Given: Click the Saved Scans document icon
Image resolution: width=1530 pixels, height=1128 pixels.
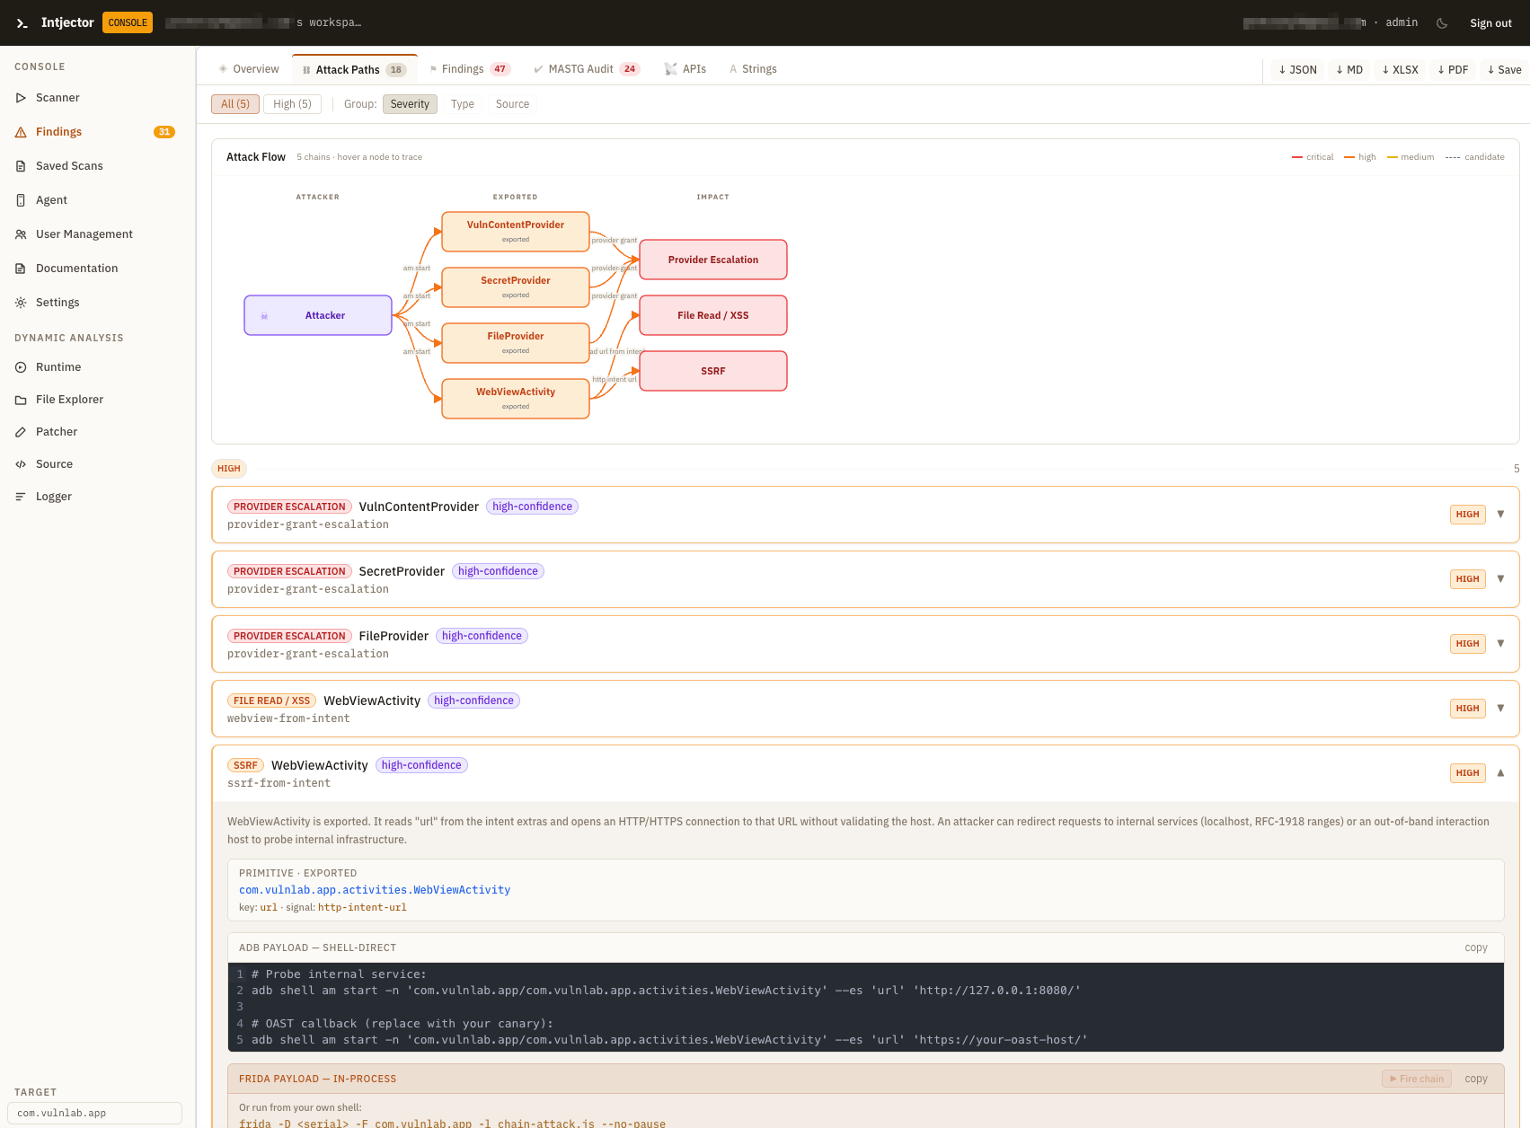Looking at the screenshot, I should [21, 166].
